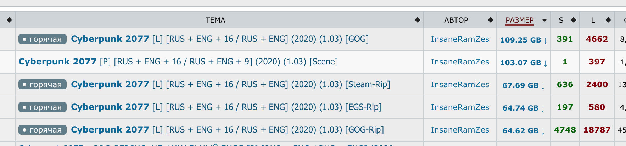The image size is (626, 146).
Task: Open the Cyberpunk 2077 [EGS-Rip] topic
Action: (x=226, y=107)
